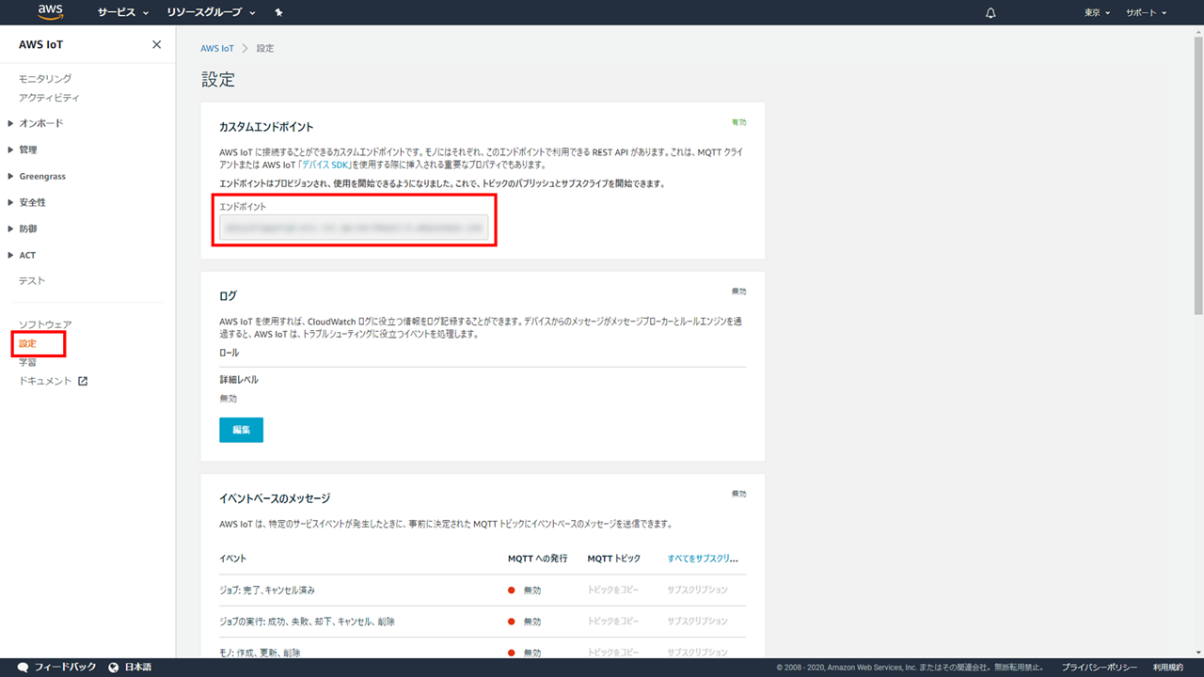
Task: Select モニタリング in the sidebar
Action: (45, 79)
